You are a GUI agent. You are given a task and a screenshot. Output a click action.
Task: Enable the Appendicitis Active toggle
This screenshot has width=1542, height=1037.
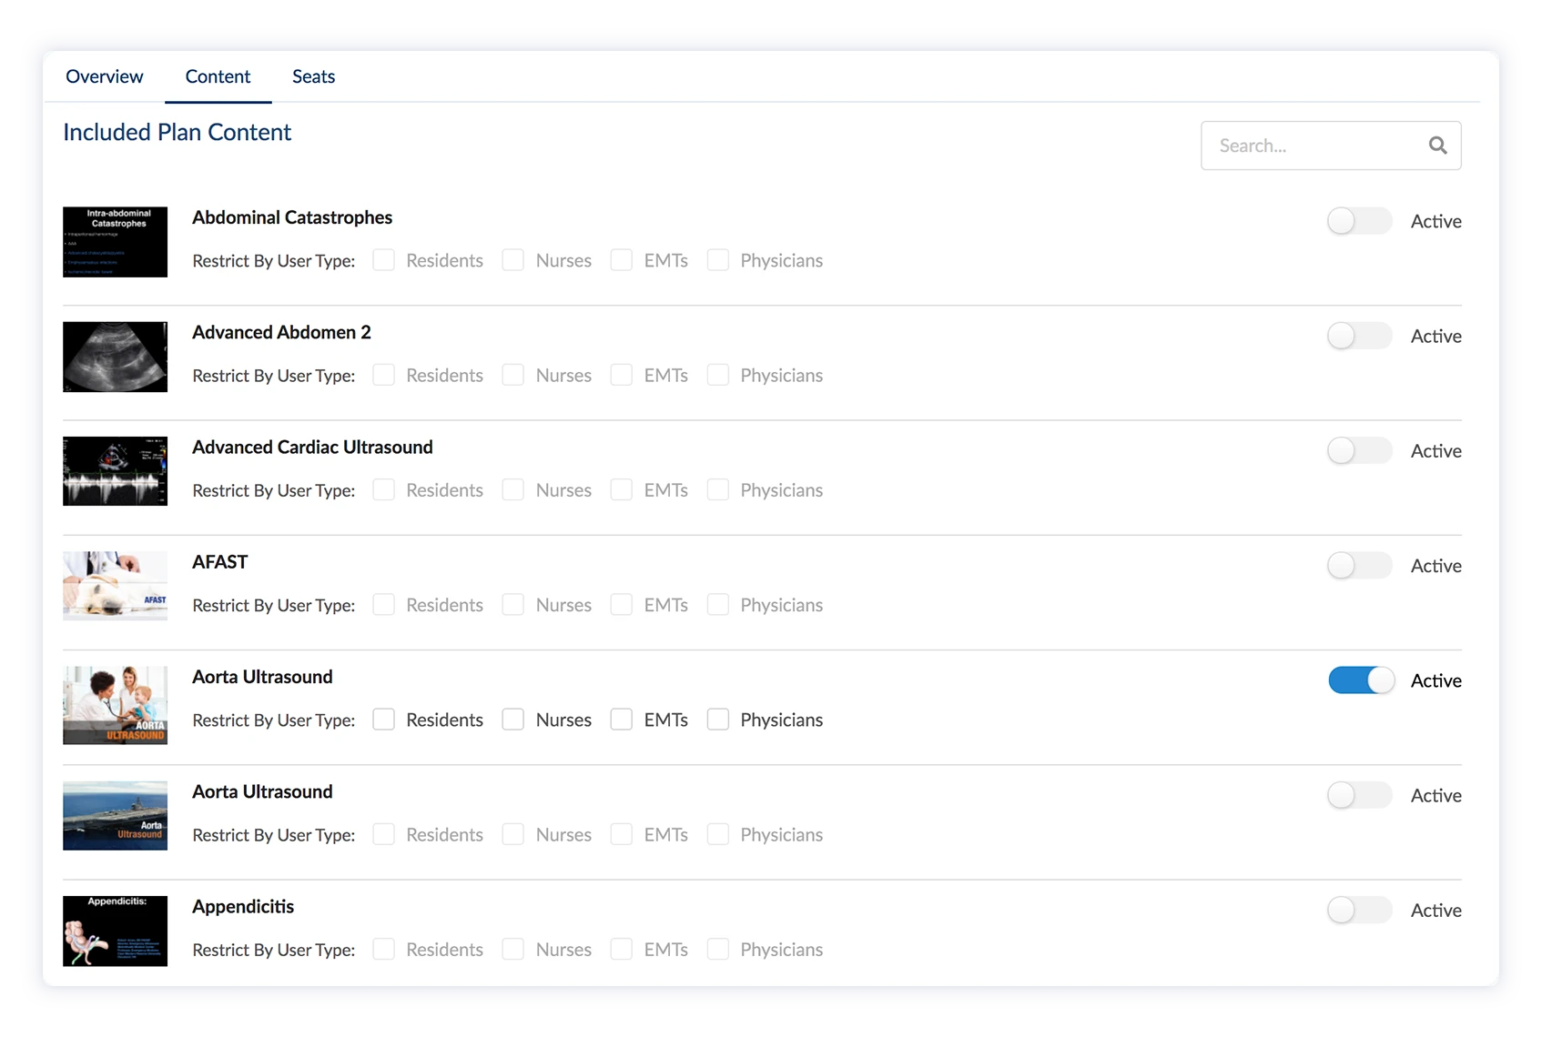pyautogui.click(x=1359, y=911)
